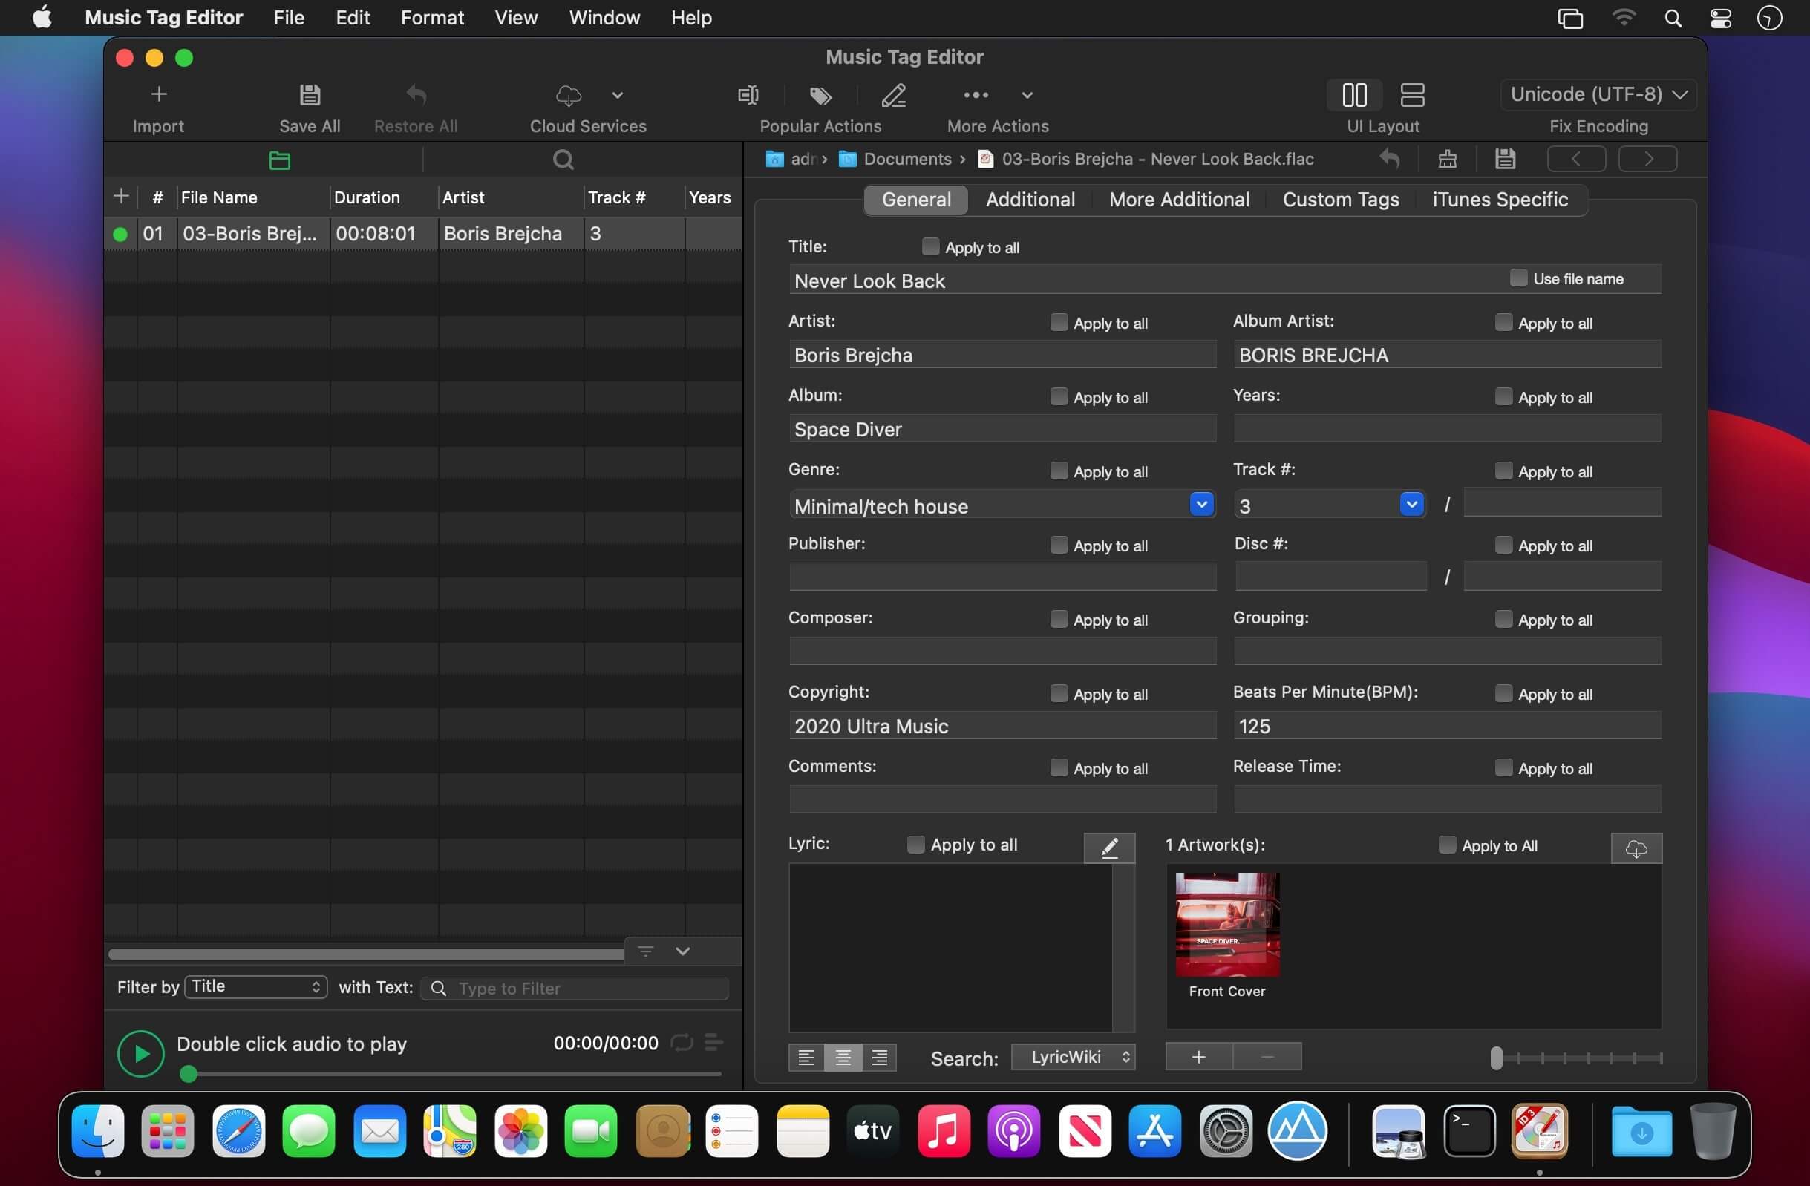
Task: Enable Apply to All for Artwork
Action: 1447,845
